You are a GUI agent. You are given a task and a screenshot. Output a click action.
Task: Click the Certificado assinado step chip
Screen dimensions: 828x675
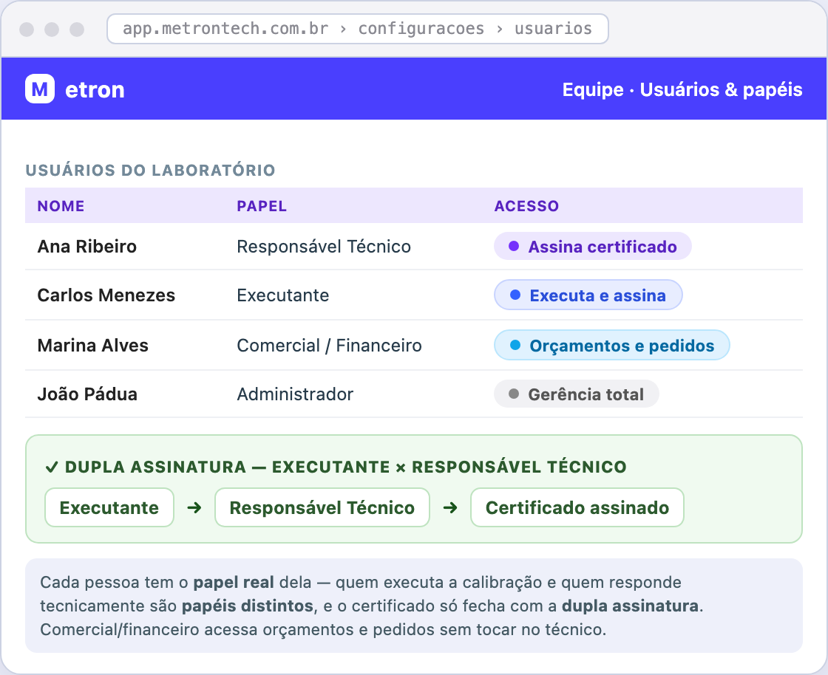point(577,507)
